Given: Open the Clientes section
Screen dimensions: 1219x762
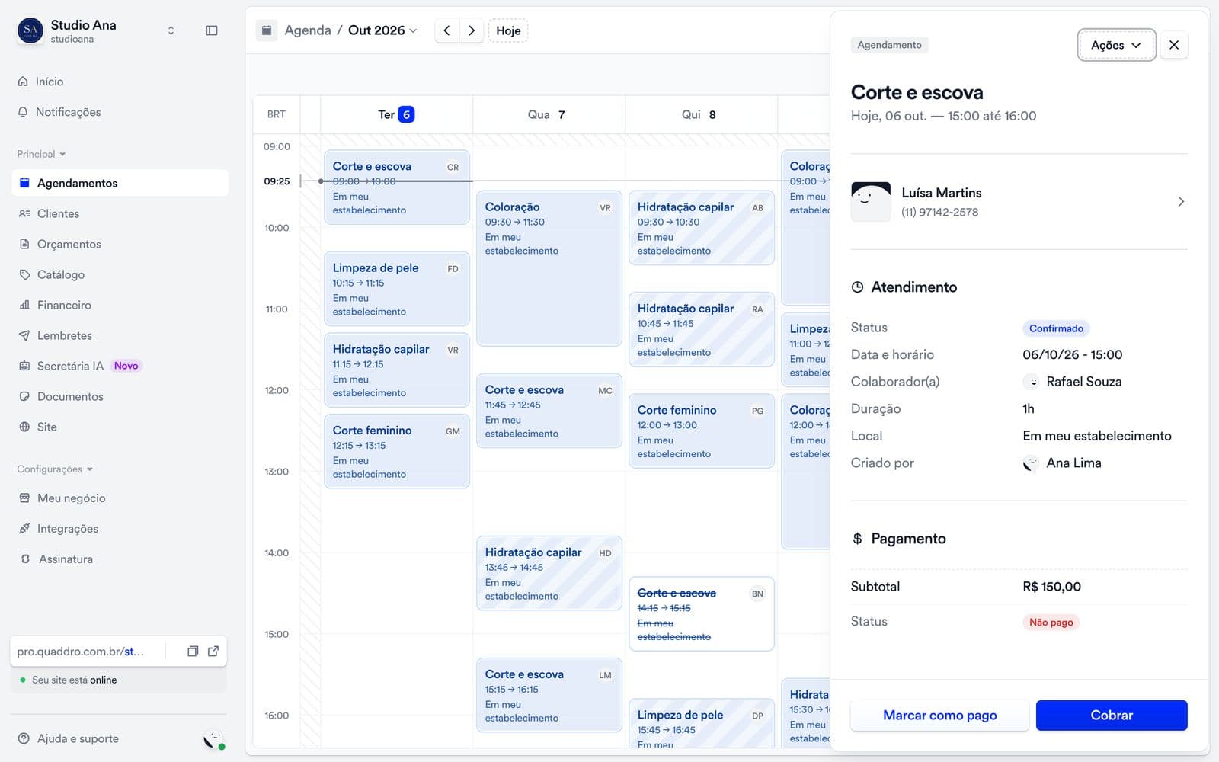Looking at the screenshot, I should 120,213.
